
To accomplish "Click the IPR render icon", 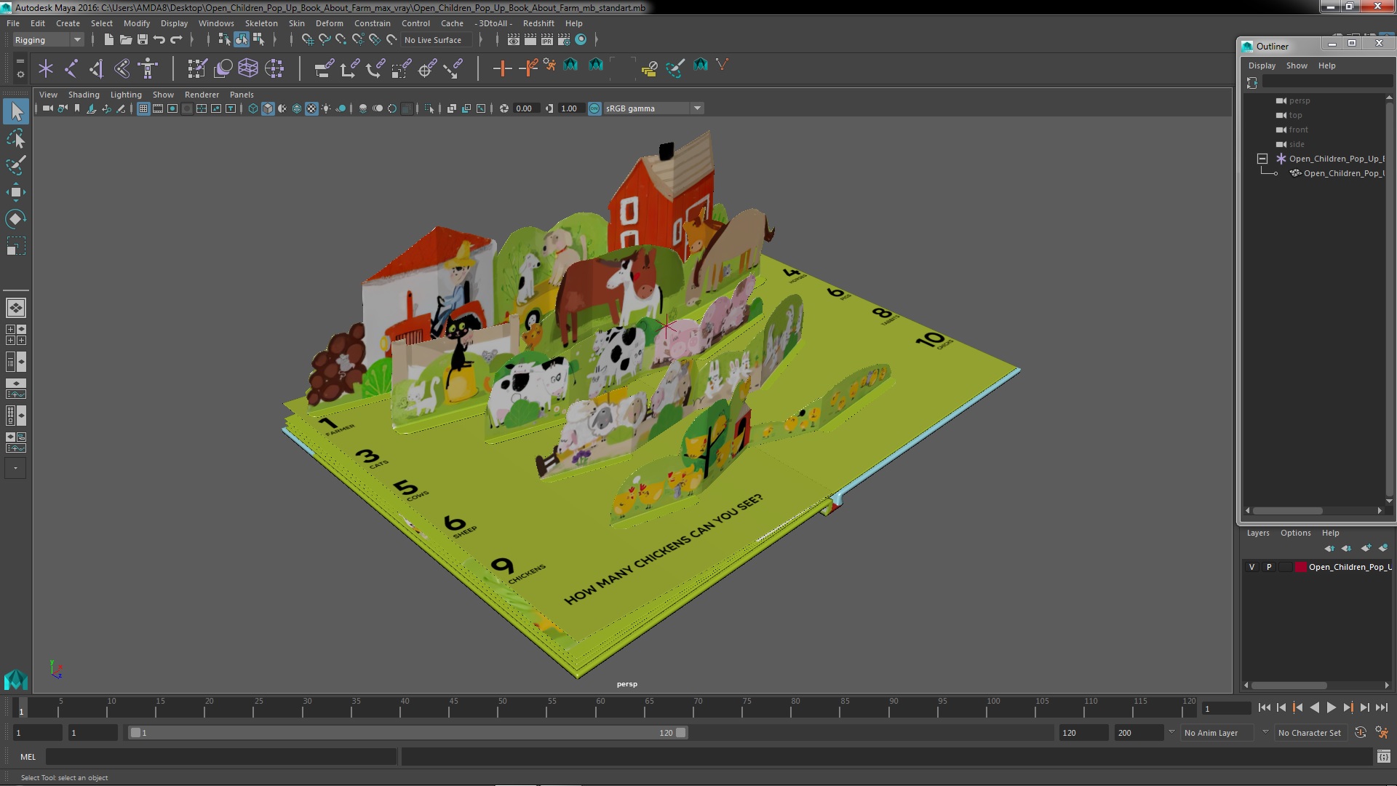I will pyautogui.click(x=547, y=40).
